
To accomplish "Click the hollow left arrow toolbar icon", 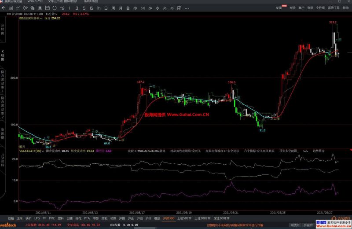I will 150,8.
